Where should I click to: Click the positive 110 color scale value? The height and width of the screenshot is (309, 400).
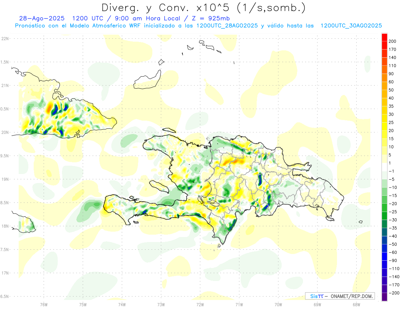point(392,66)
